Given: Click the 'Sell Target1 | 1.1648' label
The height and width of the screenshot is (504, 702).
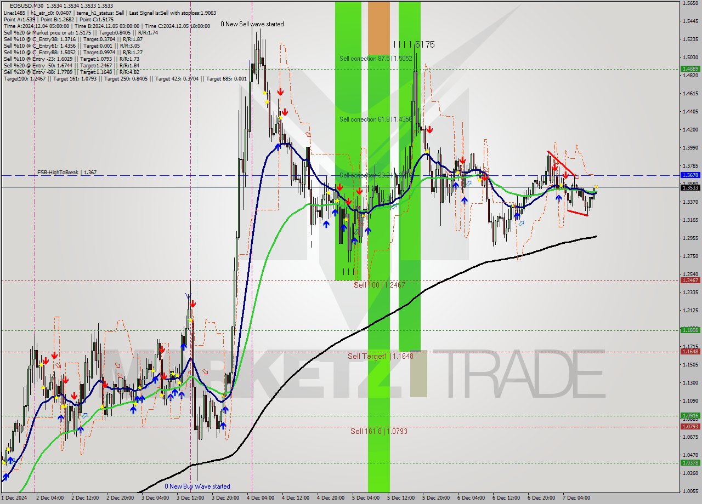Looking at the screenshot, I should pyautogui.click(x=381, y=356).
